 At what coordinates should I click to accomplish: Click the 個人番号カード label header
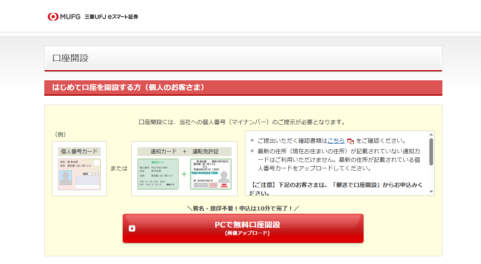click(x=79, y=152)
